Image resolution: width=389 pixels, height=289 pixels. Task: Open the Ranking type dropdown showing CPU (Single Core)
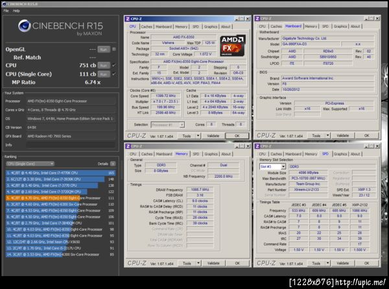coord(30,164)
